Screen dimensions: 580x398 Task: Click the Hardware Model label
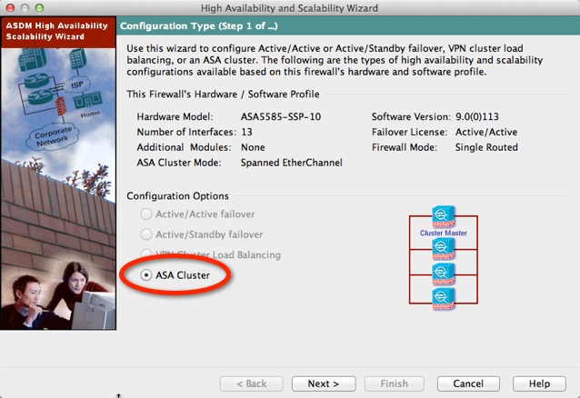175,117
